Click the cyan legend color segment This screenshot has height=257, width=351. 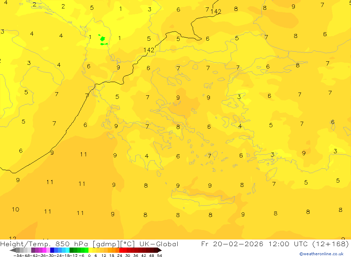[x=67, y=250]
